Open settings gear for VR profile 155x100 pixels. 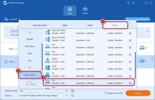coord(130,76)
